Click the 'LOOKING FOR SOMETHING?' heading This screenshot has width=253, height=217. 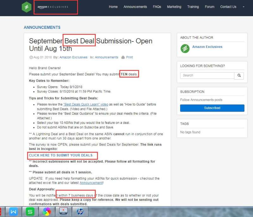[202, 66]
